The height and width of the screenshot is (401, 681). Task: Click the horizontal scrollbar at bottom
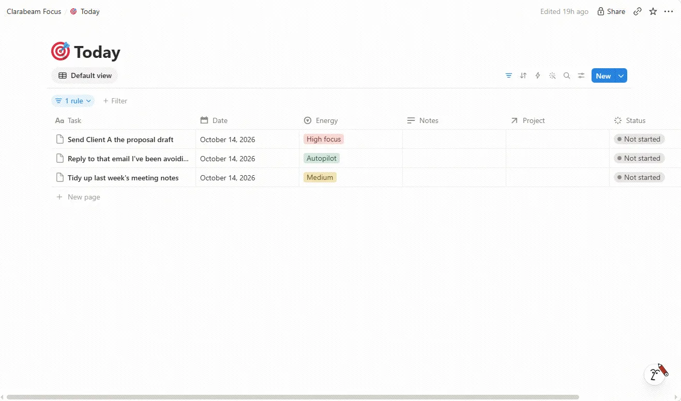(293, 397)
